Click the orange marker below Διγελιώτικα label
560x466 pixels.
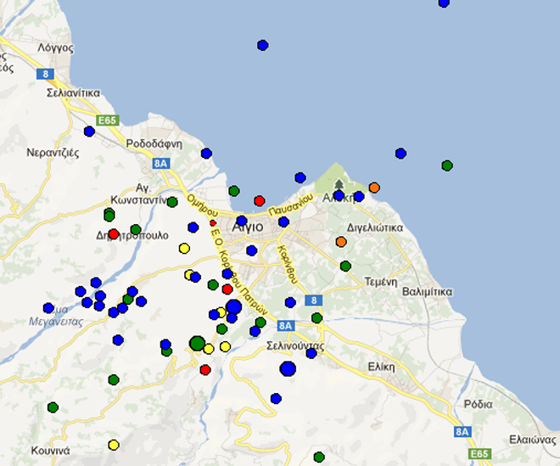pyautogui.click(x=341, y=242)
